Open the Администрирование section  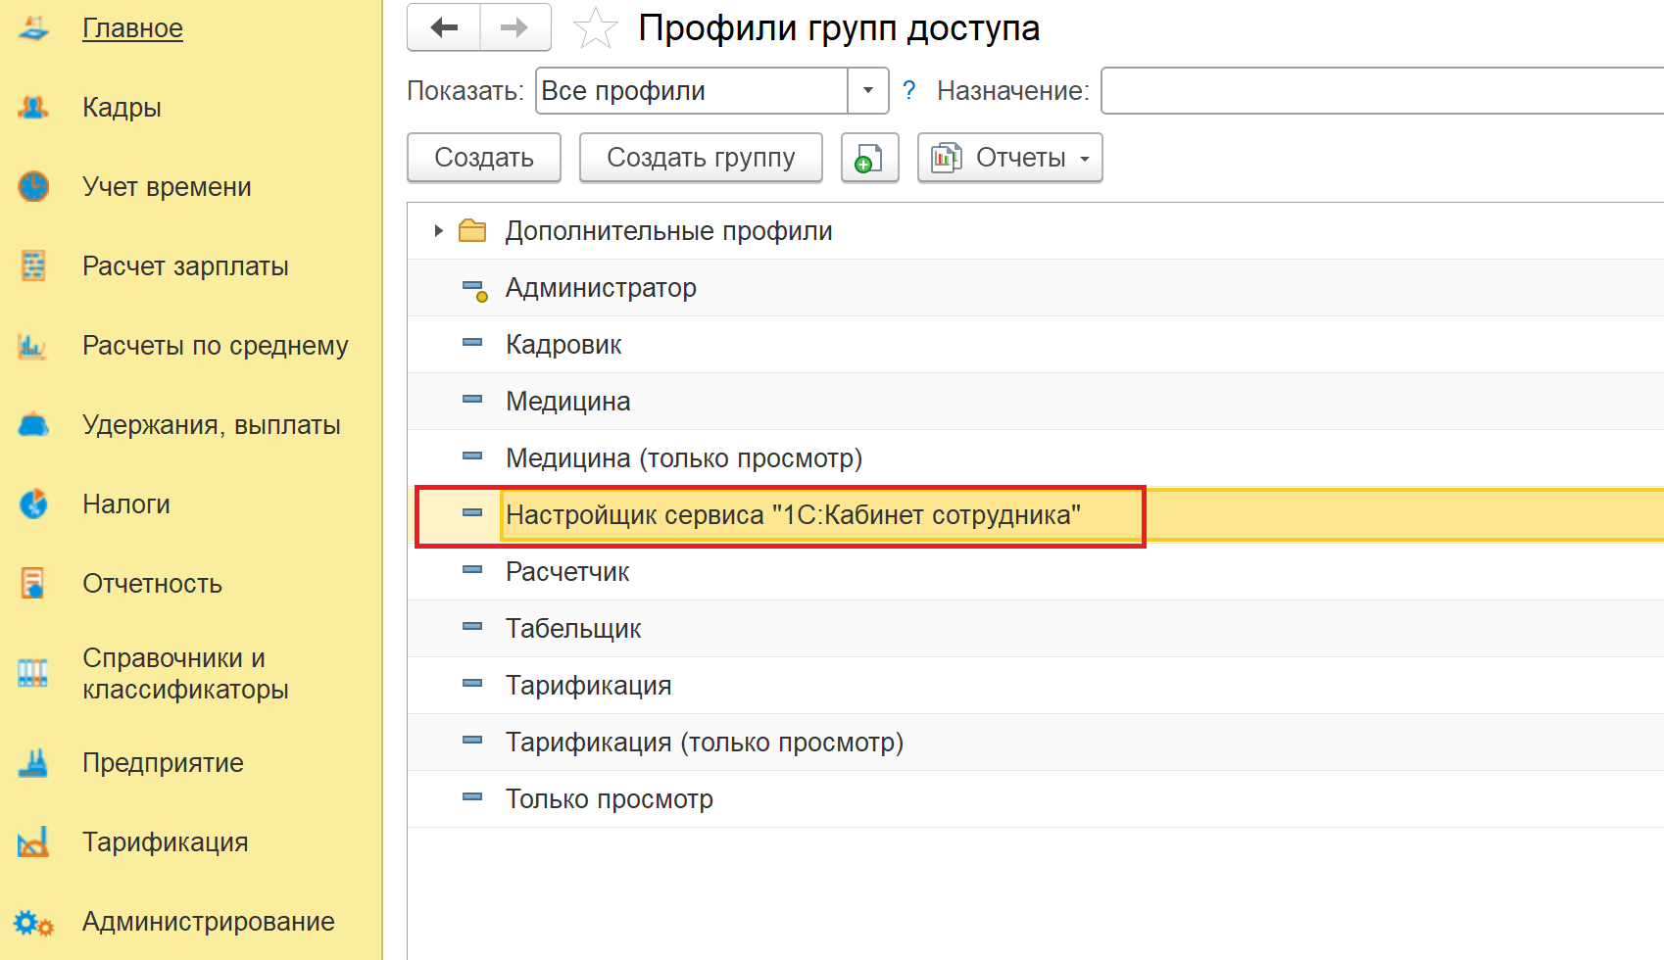click(x=209, y=922)
